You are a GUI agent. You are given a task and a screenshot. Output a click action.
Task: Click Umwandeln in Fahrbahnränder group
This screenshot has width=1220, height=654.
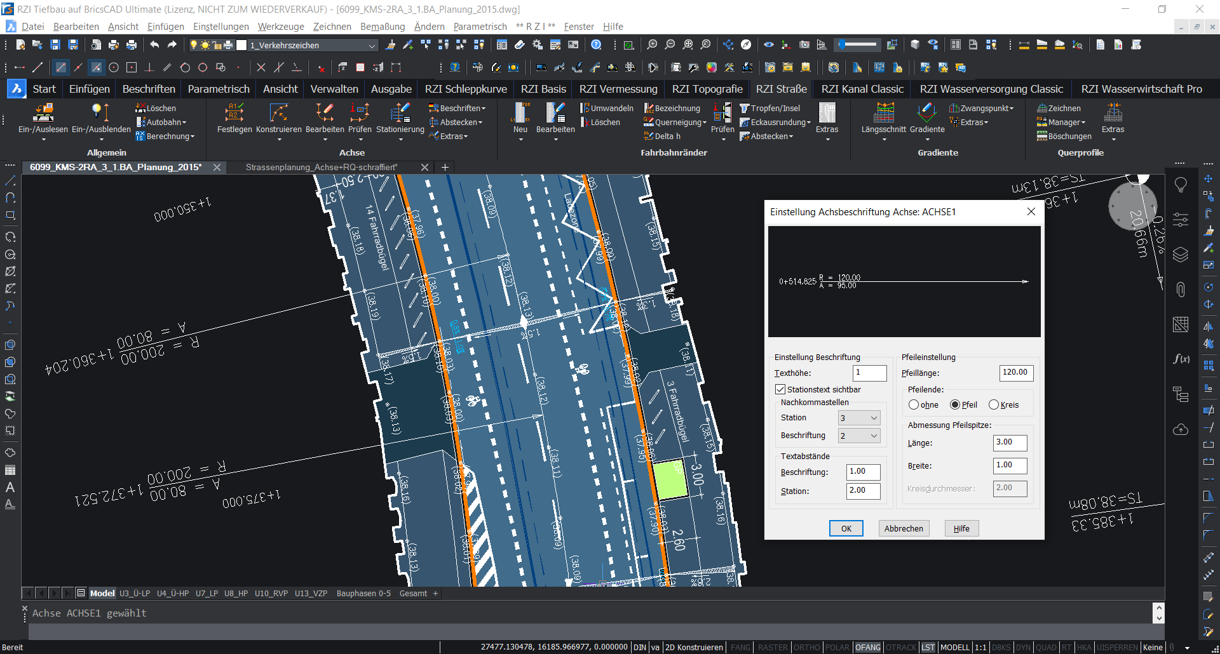point(607,108)
